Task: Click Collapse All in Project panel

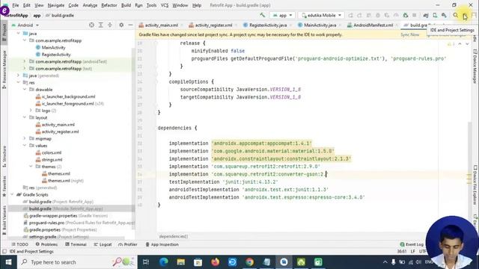Action: pos(110,25)
